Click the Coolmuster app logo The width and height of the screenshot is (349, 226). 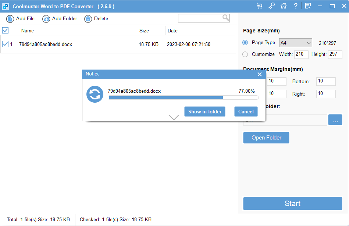pyautogui.click(x=6, y=7)
